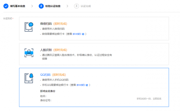Click 即时完成 tag next to 微信扫码
The width and height of the screenshot is (180, 111).
[60, 24]
